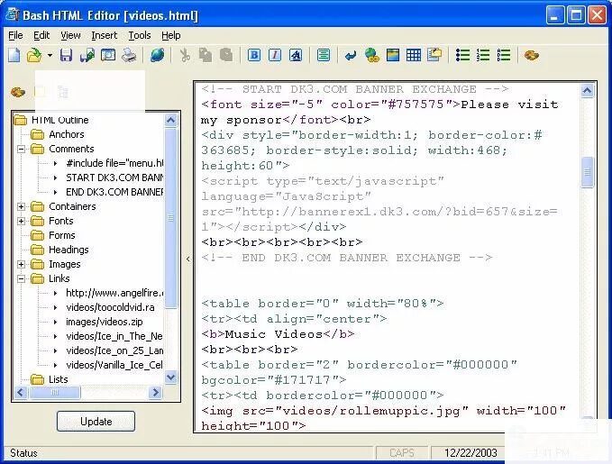
Task: Insert a bulleted list from the toolbar
Action: pyautogui.click(x=462, y=55)
